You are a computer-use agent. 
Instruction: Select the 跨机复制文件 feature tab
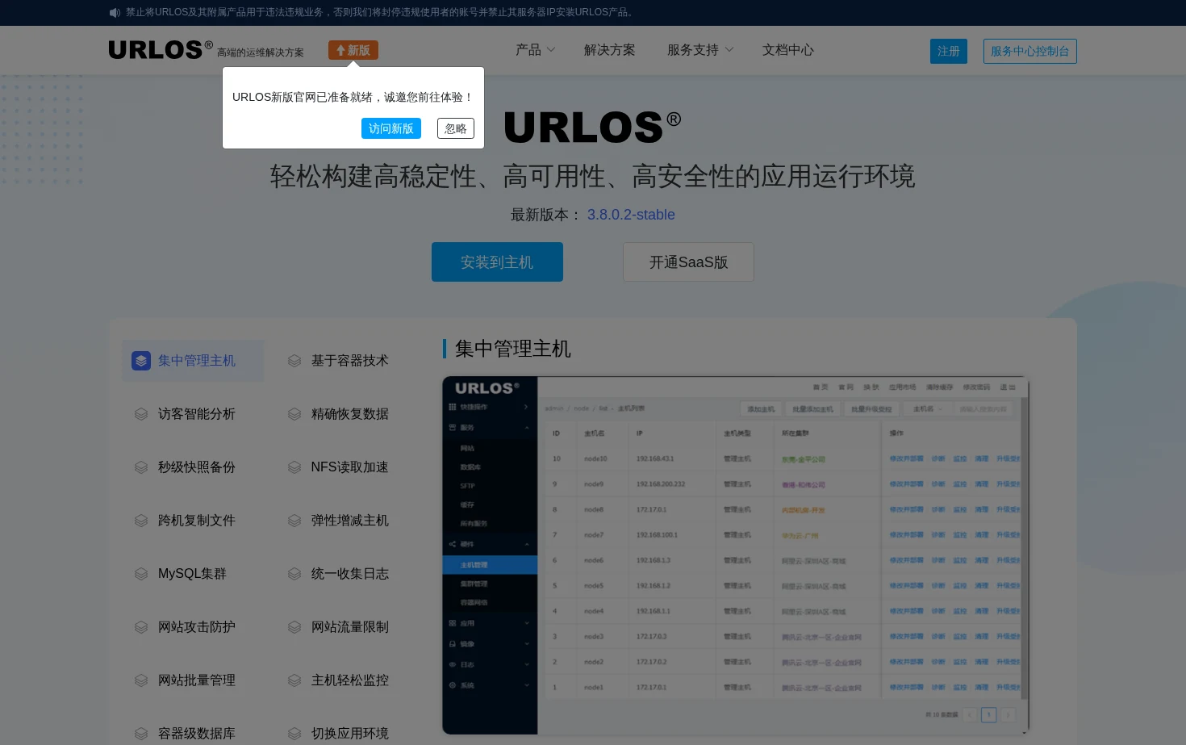point(193,521)
